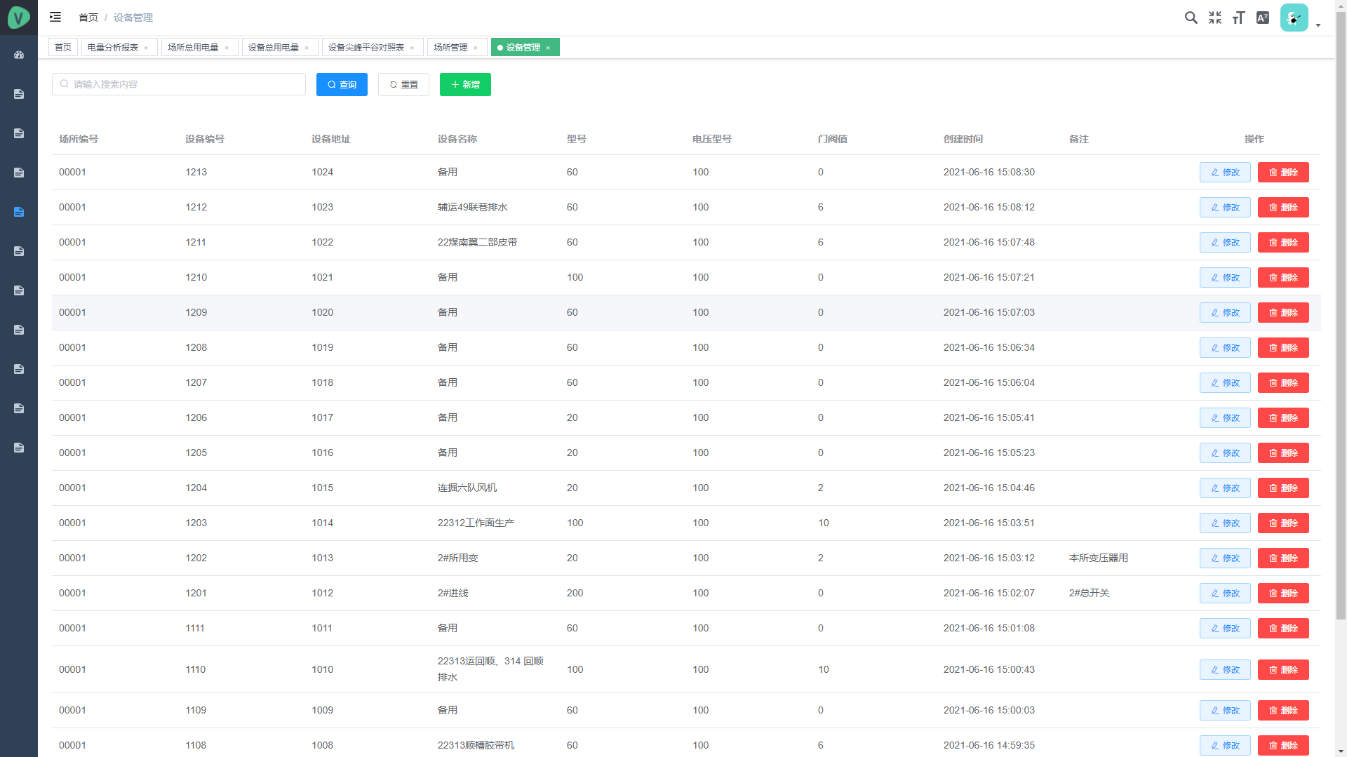Click 修改 for device 1213
Image resolution: width=1347 pixels, height=757 pixels.
tap(1224, 173)
